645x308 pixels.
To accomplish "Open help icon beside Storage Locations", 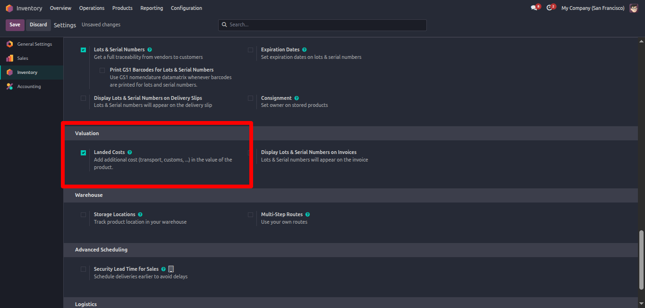I will (x=140, y=214).
